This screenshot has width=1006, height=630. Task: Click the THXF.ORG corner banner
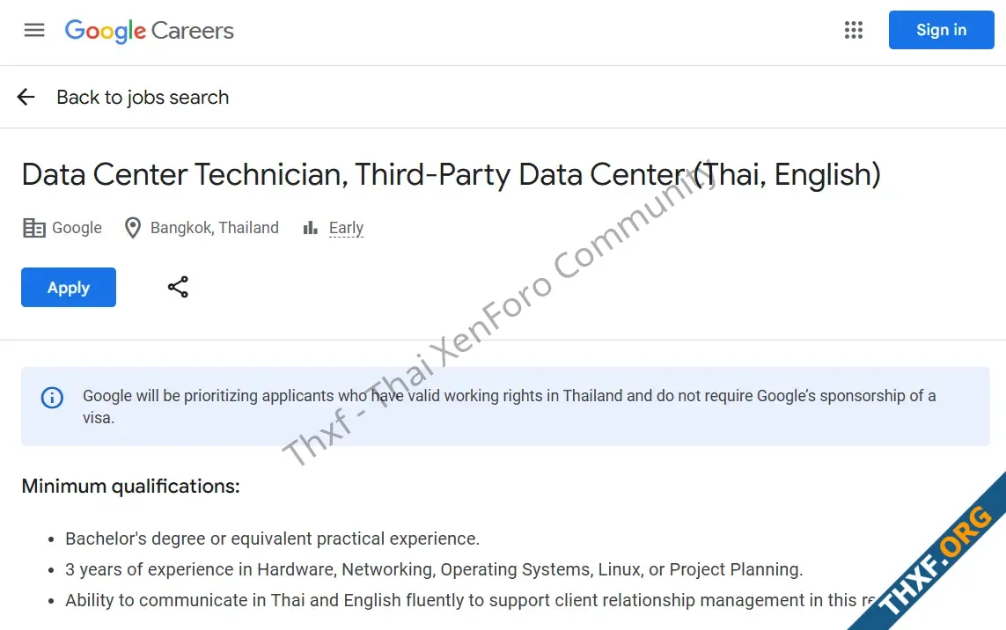(x=936, y=560)
